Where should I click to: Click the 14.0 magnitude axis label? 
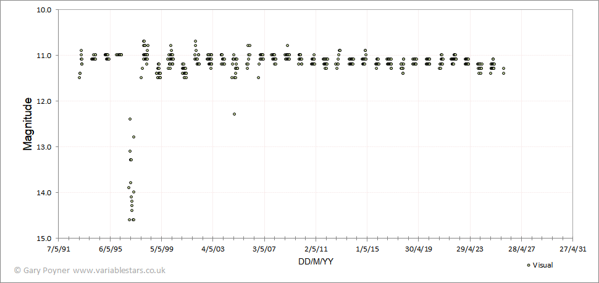[x=44, y=192]
